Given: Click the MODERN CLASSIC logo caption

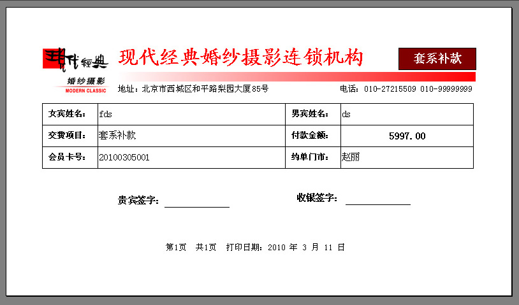Looking at the screenshot, I should coord(85,90).
